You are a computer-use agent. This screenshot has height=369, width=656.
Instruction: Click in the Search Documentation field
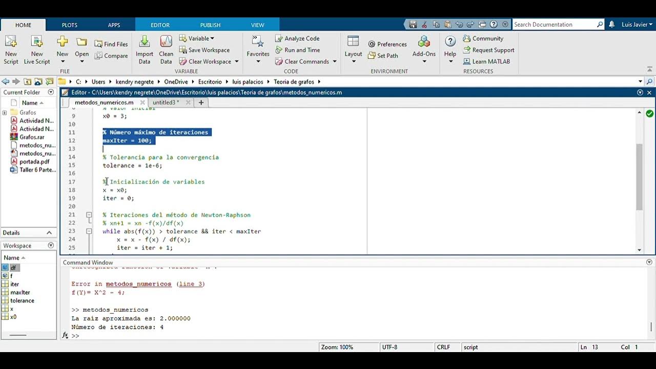click(554, 24)
